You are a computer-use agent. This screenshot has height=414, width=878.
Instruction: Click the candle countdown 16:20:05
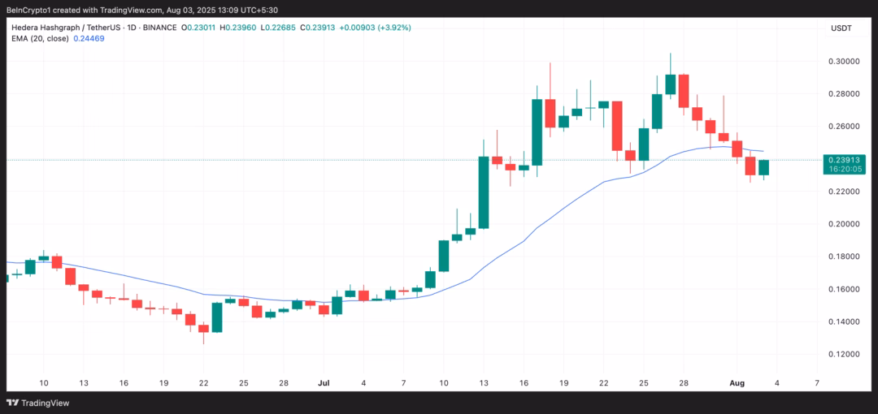(842, 170)
